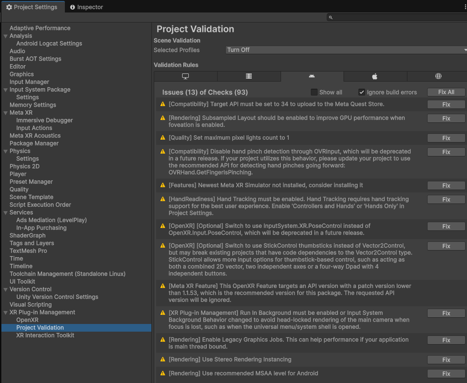Screen dimensions: 467x383
Task: Select the Android platform tab
Action: pyautogui.click(x=312, y=76)
